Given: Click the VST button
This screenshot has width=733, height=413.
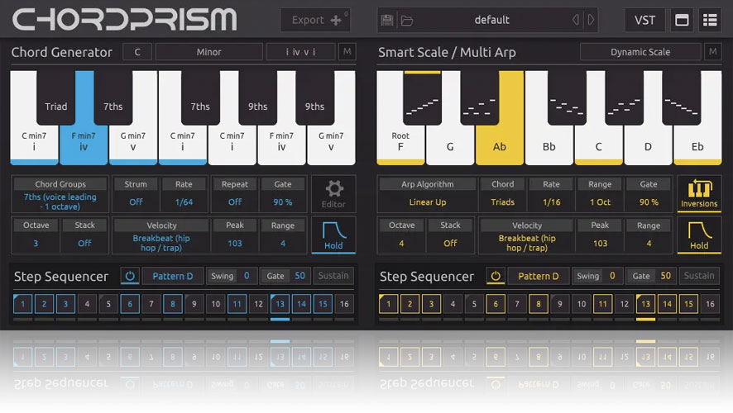Looking at the screenshot, I should click(644, 21).
